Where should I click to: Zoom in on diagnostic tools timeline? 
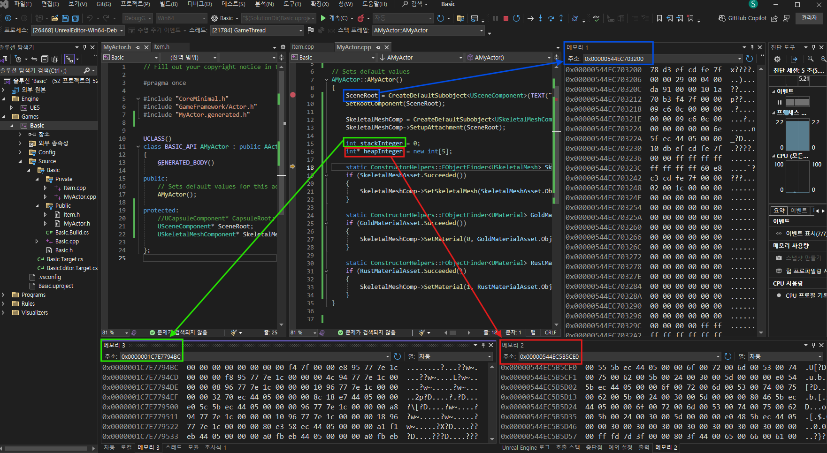(811, 59)
